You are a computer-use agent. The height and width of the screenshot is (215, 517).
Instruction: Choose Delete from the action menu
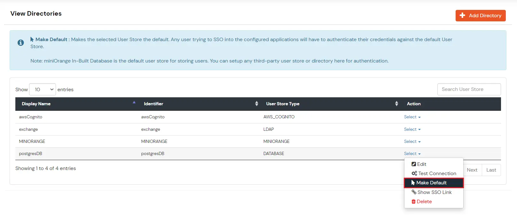click(434, 202)
